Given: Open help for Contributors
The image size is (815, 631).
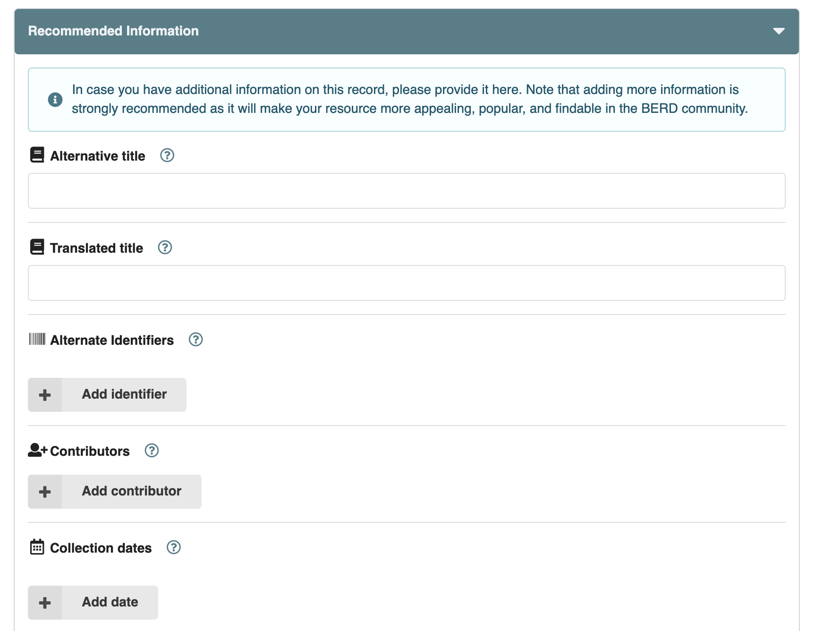Looking at the screenshot, I should coord(152,451).
